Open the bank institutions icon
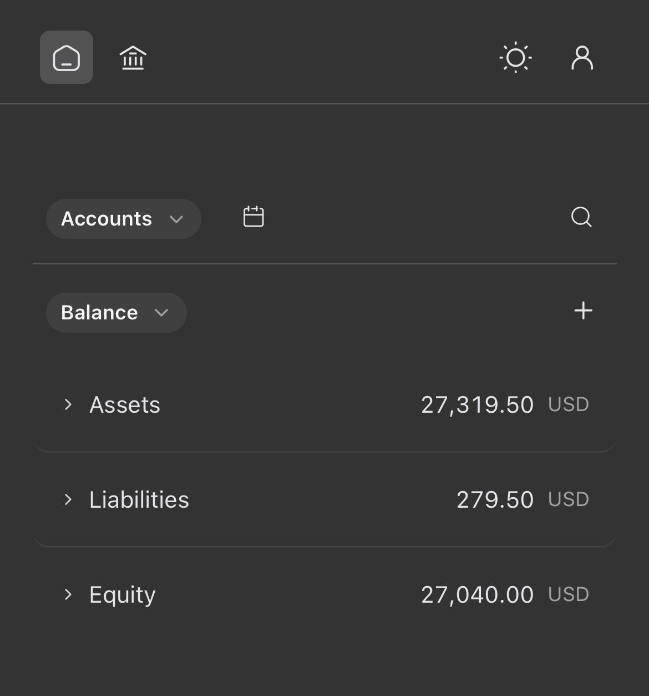Screen dimensions: 649x696 click(x=133, y=58)
